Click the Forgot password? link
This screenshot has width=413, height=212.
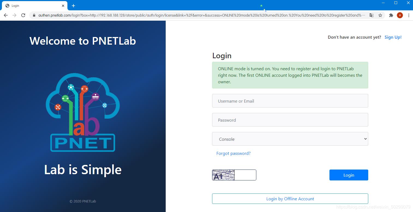click(x=233, y=153)
